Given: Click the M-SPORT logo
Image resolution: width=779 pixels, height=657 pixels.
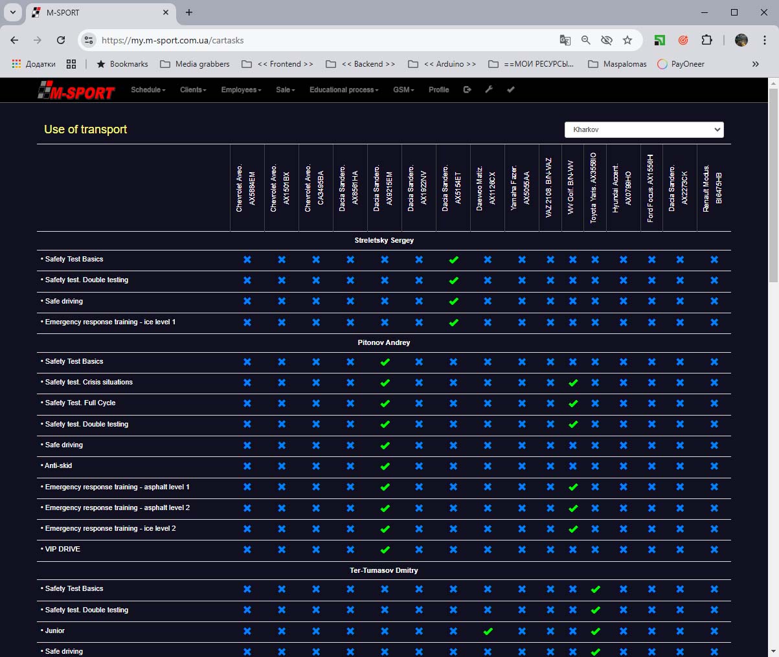Looking at the screenshot, I should click(x=76, y=92).
